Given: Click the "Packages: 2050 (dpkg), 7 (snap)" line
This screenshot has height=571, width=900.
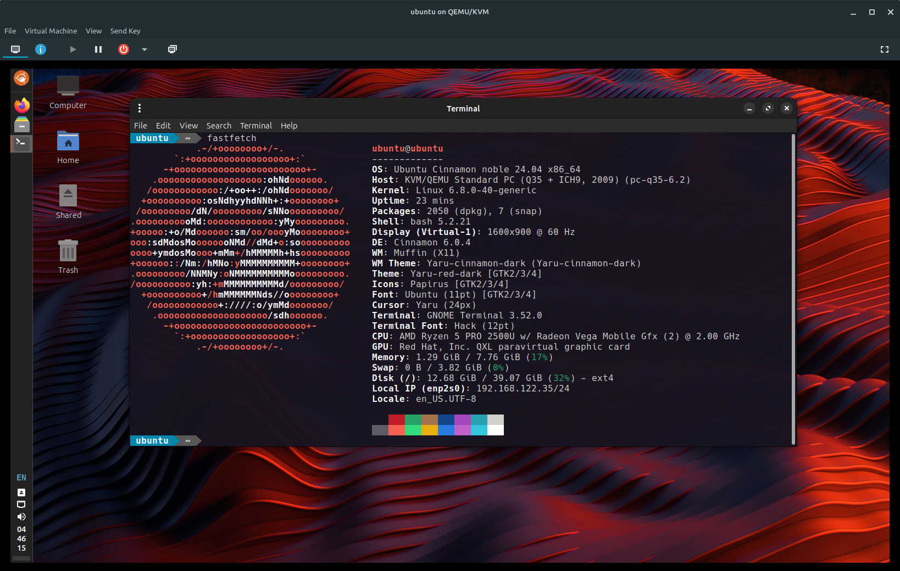Looking at the screenshot, I should click(457, 211).
